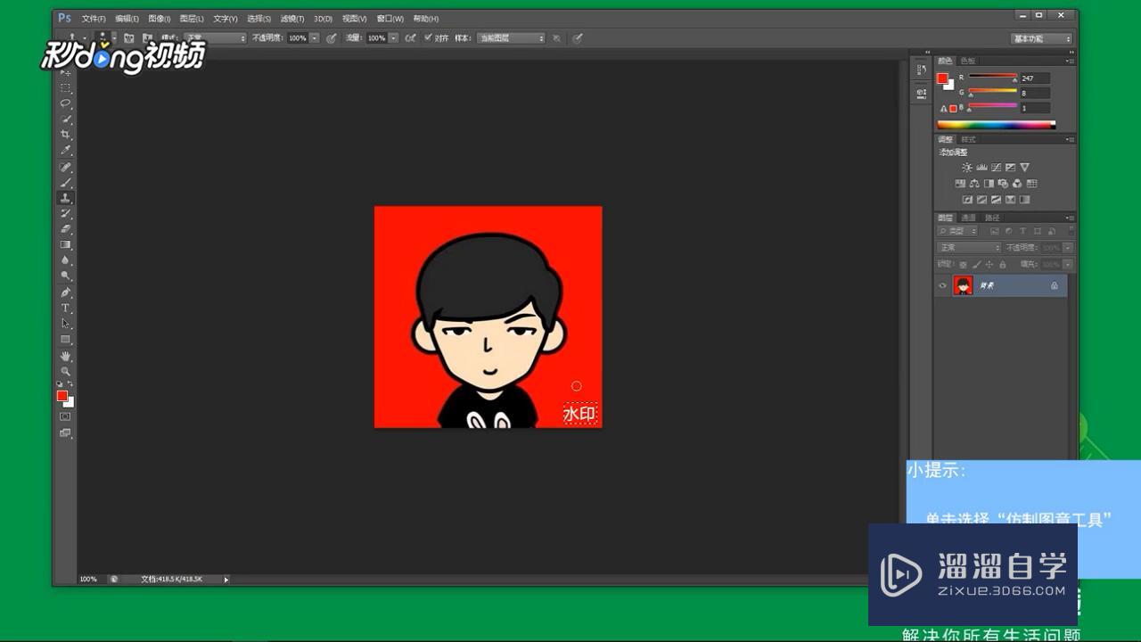Select the Quick Selection tool

65,119
